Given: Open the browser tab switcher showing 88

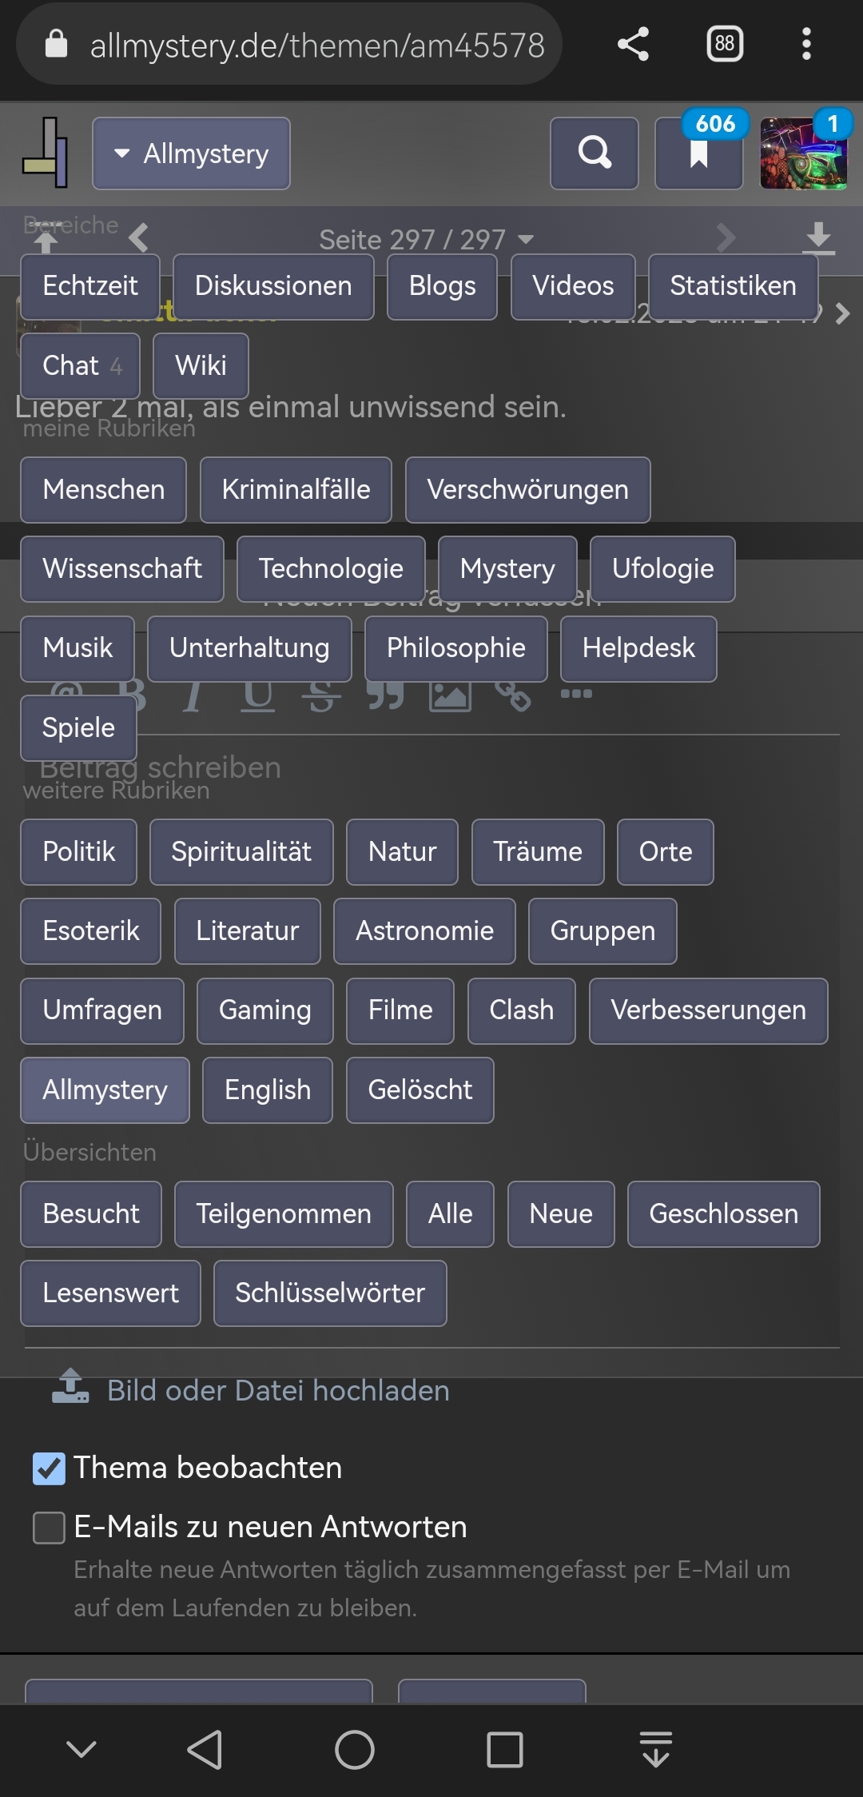Looking at the screenshot, I should (x=725, y=44).
